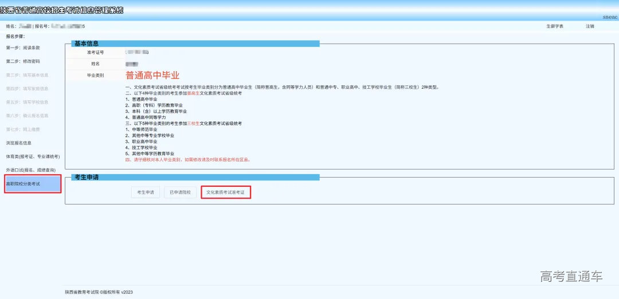Choose step five 填写学校信息

coord(27,102)
